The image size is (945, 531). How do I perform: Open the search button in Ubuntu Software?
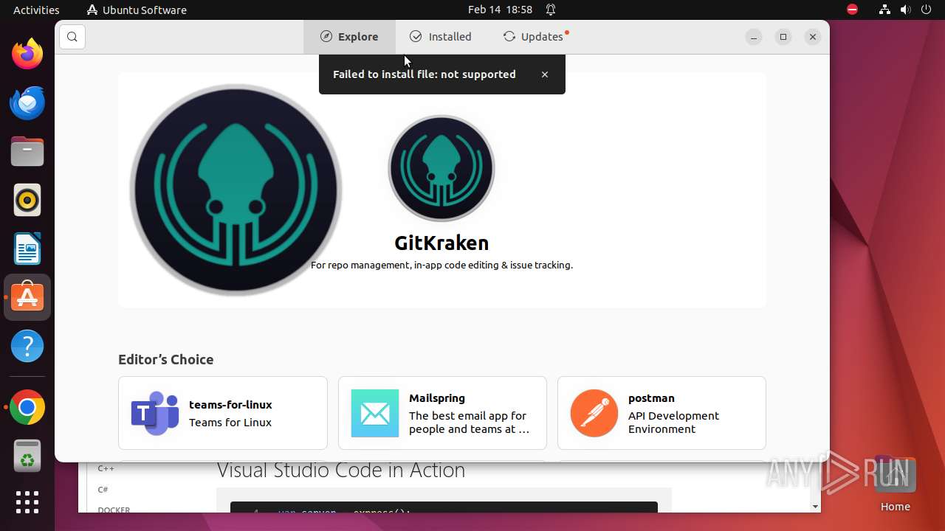coord(72,37)
